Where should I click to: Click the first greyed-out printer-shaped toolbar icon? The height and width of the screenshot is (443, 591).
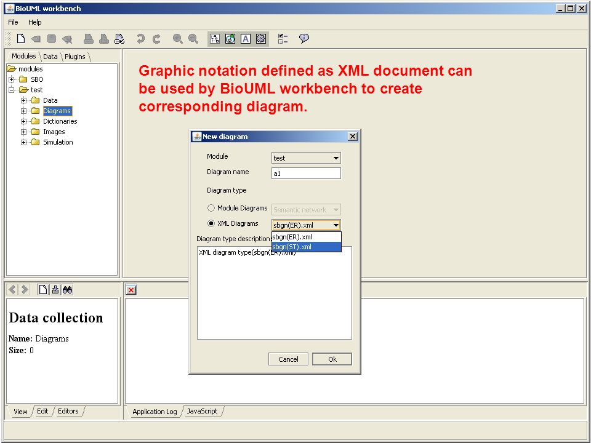pyautogui.click(x=89, y=38)
